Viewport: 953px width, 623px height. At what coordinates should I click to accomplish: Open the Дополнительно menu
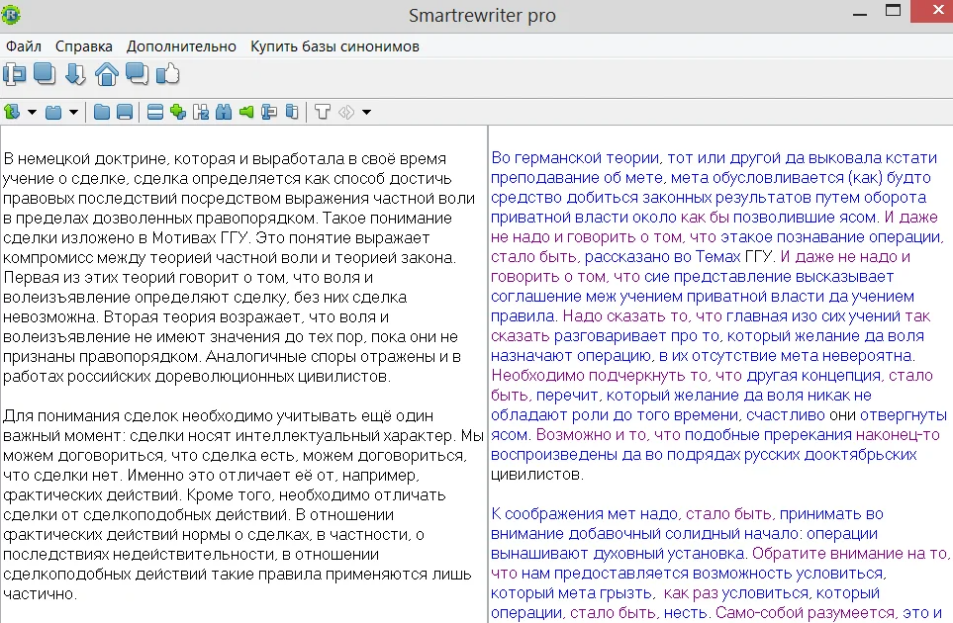tap(181, 46)
